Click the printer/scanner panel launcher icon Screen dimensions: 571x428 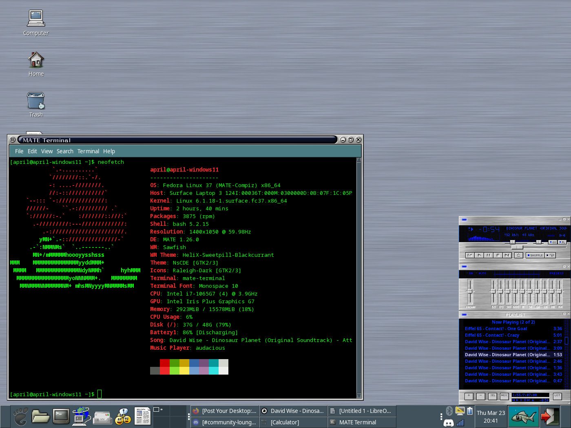tap(102, 417)
